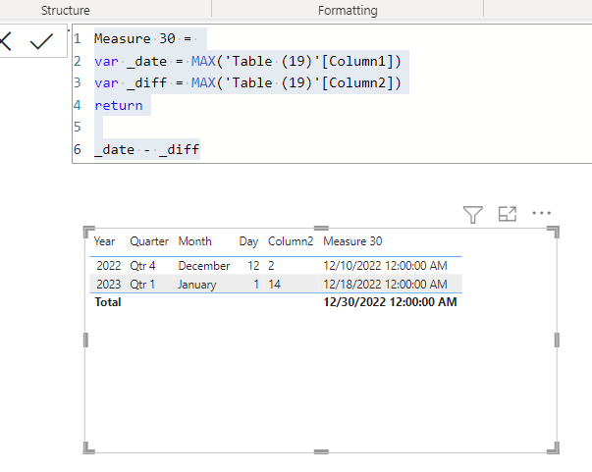
Task: Sort by the Quarter column header
Action: (149, 241)
